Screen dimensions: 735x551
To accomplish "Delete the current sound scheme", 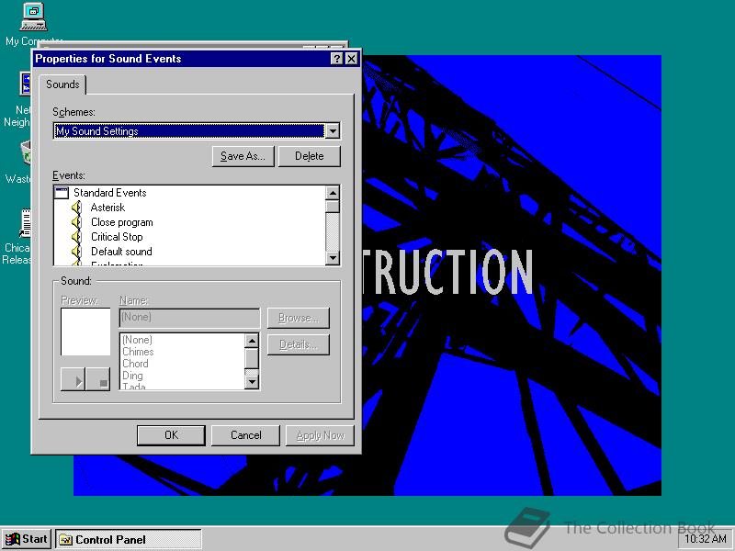I will click(310, 156).
